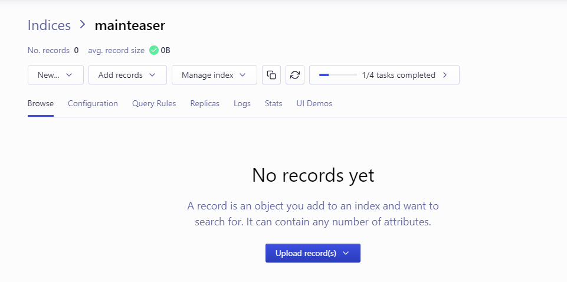Click the copy index icon button
Viewport: 567px width, 282px height.
271,75
